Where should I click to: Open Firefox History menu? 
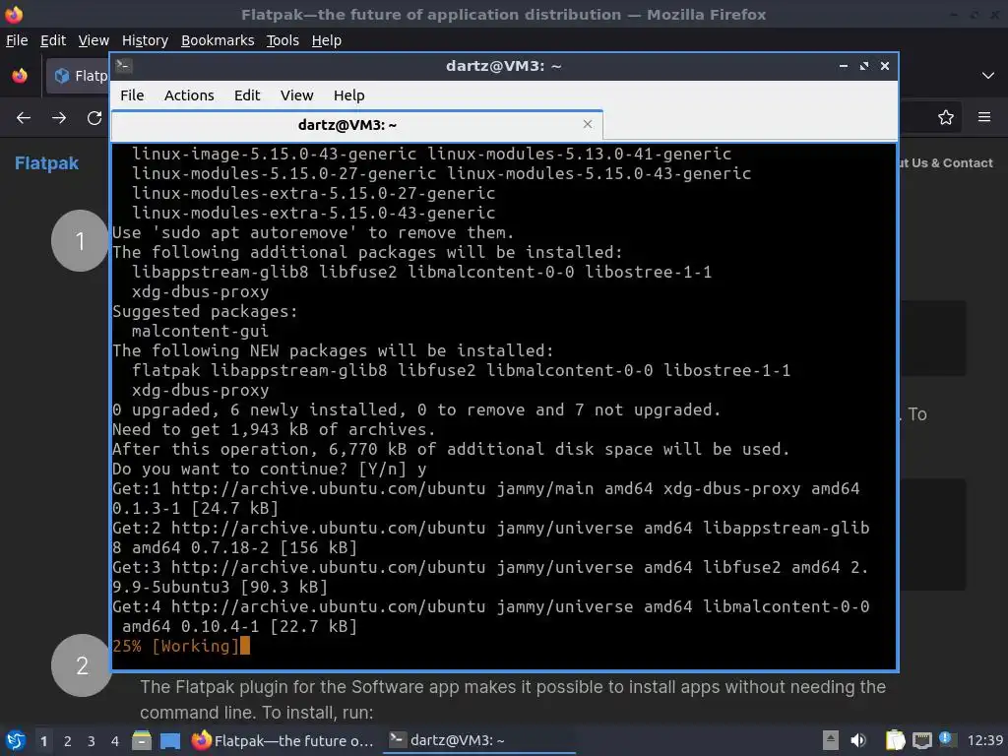tap(145, 40)
